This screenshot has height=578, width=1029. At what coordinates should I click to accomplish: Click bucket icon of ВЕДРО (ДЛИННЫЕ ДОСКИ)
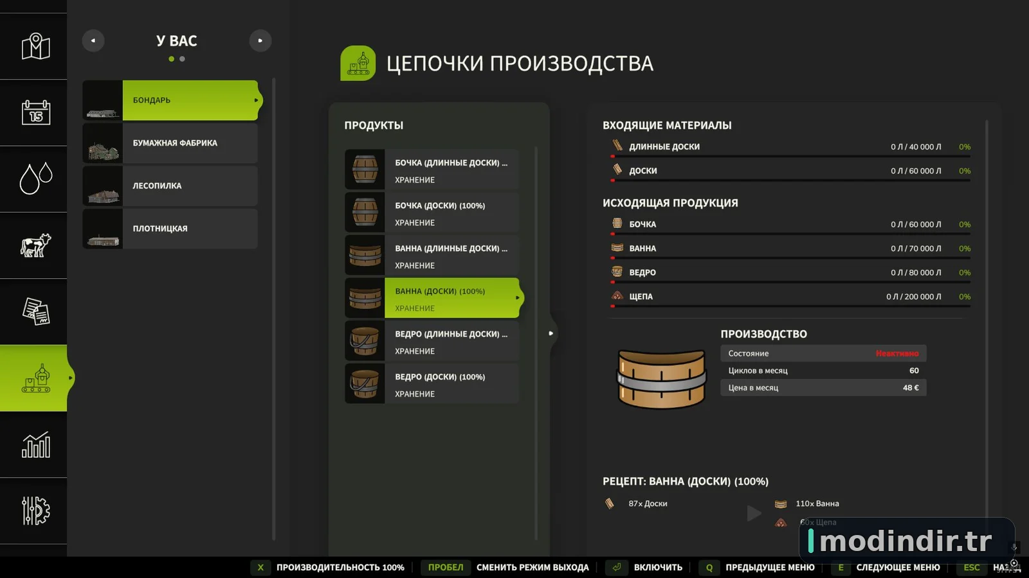click(x=365, y=341)
